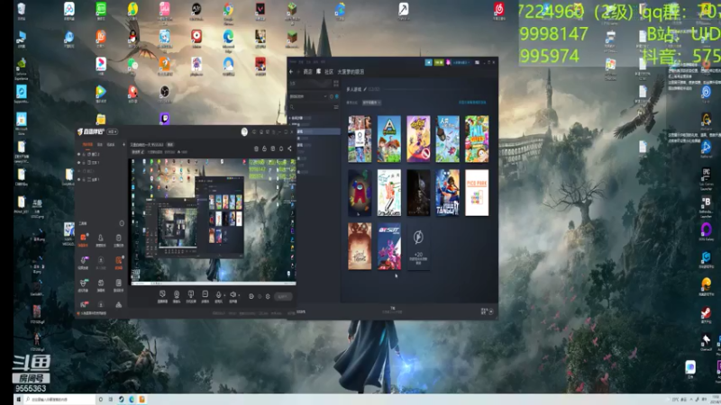Open the sort-by dropdown above the game grid
This screenshot has width=721, height=405.
tap(371, 103)
